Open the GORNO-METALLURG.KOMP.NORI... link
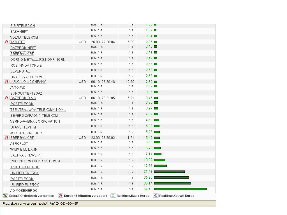Image resolution: width=287 pixels, height=215 pixels. (x=38, y=59)
